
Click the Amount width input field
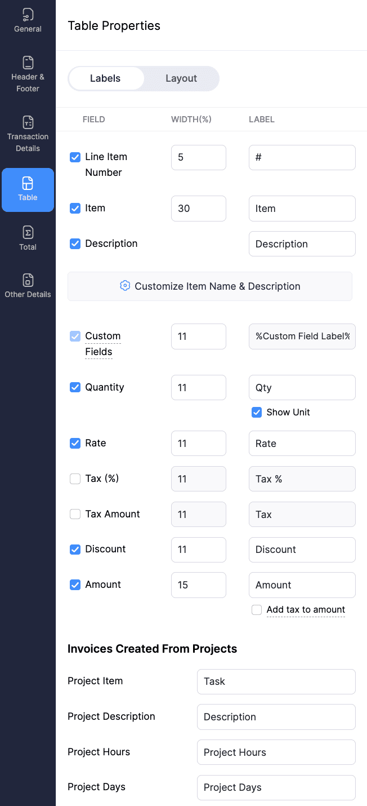point(198,585)
